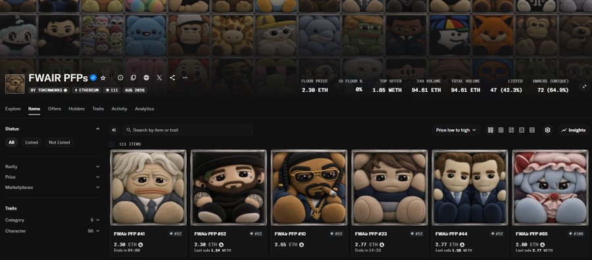Click the 111 items count badge
This screenshot has height=260, width=592.
click(x=112, y=91)
